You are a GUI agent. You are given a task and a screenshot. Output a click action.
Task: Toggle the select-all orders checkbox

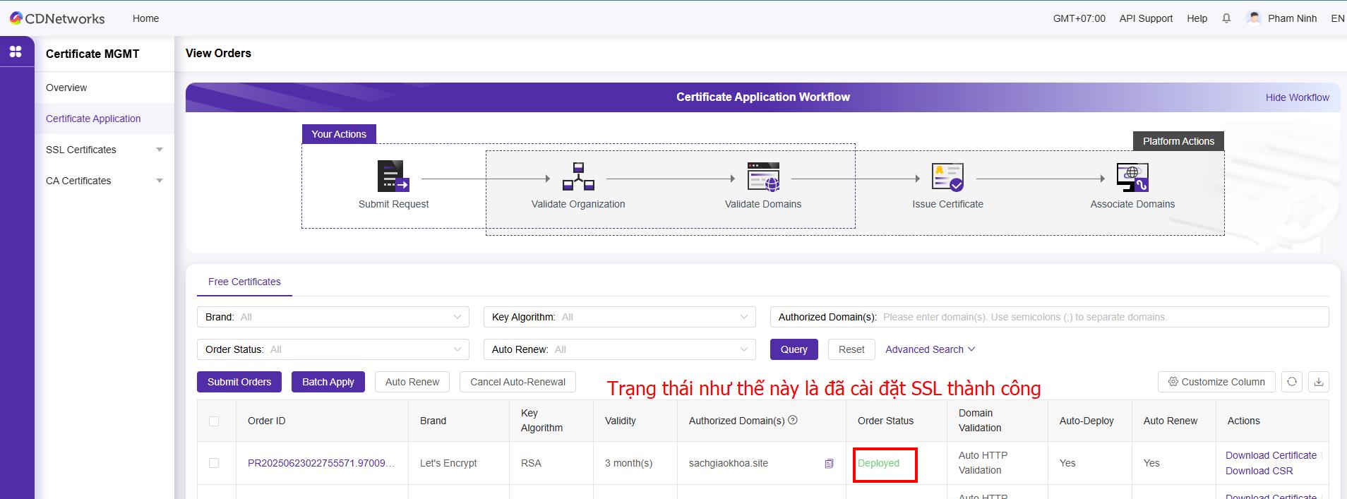[214, 421]
